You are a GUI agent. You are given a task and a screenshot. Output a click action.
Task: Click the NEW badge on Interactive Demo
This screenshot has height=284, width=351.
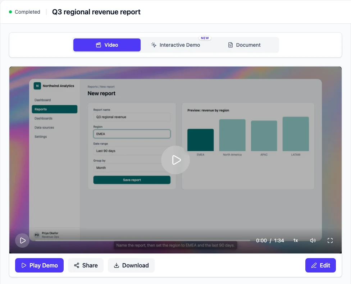[x=205, y=38]
